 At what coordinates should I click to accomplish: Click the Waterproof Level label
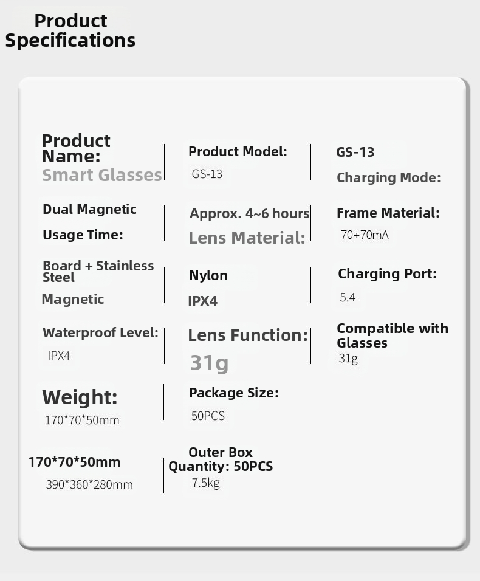pyautogui.click(x=100, y=333)
